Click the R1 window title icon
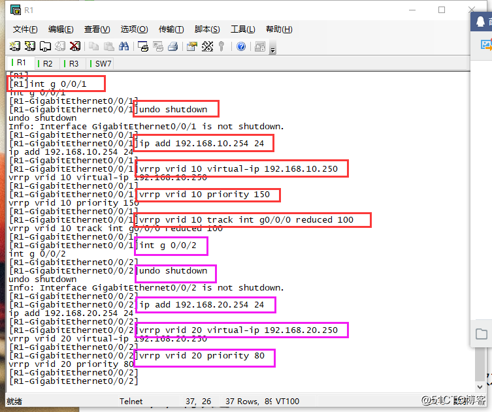Image resolution: width=492 pixels, height=412 pixels. 16,10
